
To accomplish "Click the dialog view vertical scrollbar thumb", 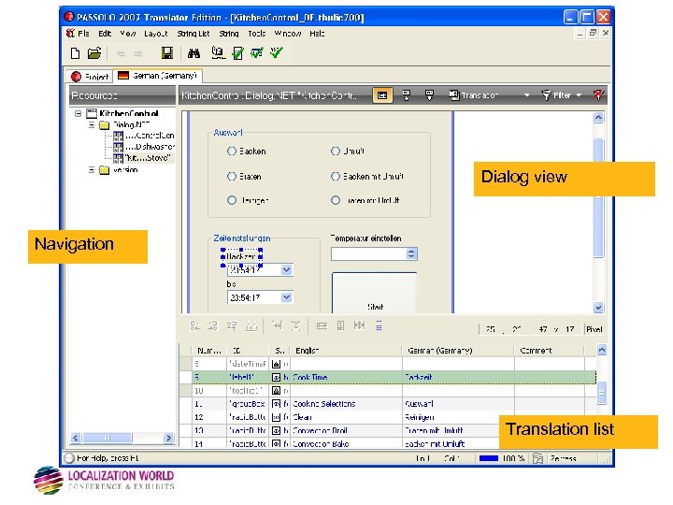I will (x=598, y=197).
